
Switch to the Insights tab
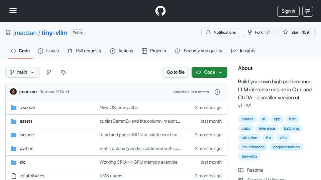point(243,51)
